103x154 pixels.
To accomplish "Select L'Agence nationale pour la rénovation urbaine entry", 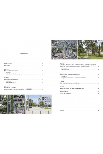I will [80, 78].
